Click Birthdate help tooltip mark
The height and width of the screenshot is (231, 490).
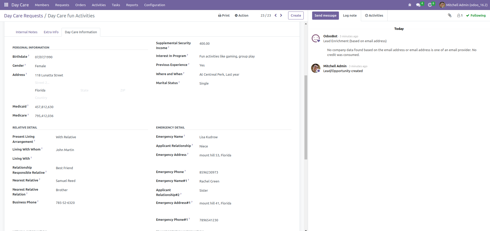pos(29,56)
